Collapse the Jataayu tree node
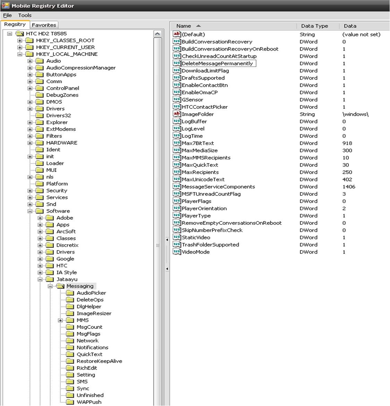 (40, 279)
